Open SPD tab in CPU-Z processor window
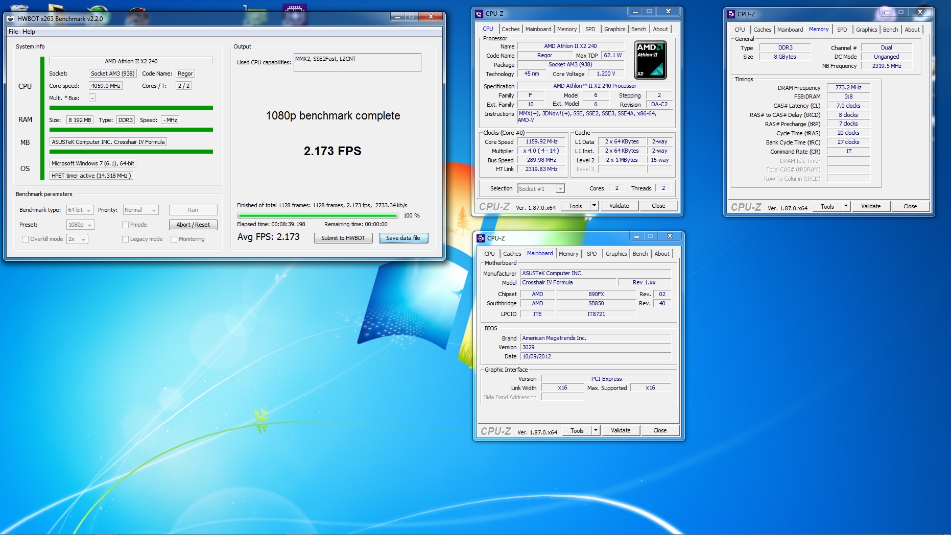 point(590,30)
